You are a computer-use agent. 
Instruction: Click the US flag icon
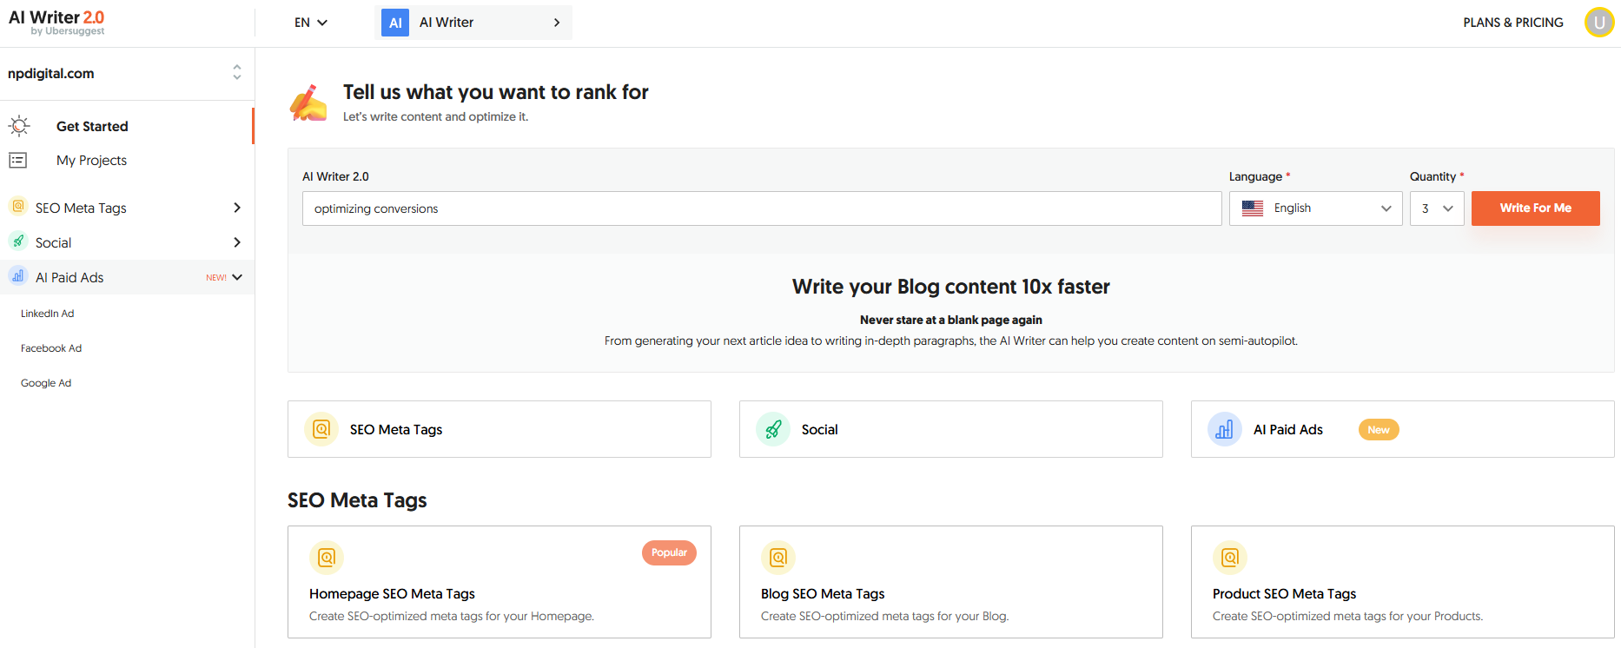(1253, 208)
